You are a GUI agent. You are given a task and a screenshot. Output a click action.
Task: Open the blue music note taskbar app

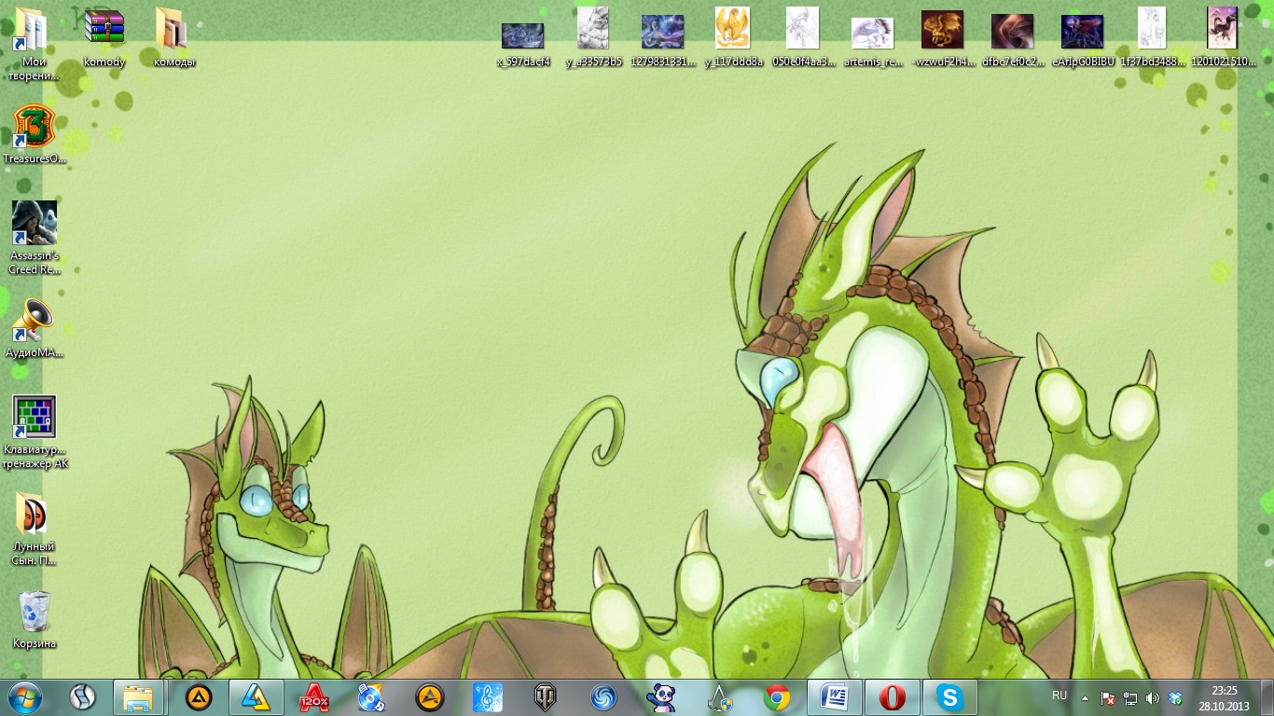click(488, 697)
